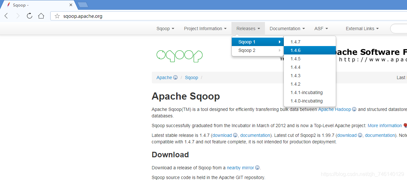Click the green Sqoop logo
The image size is (407, 180).
point(179,55)
